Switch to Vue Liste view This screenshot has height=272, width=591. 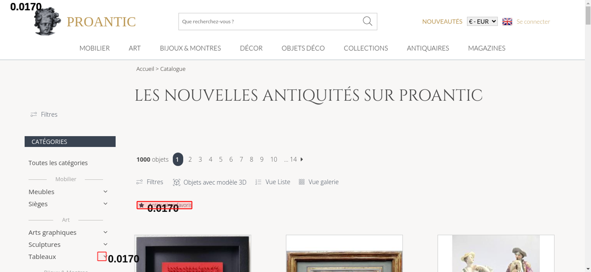pos(273,182)
